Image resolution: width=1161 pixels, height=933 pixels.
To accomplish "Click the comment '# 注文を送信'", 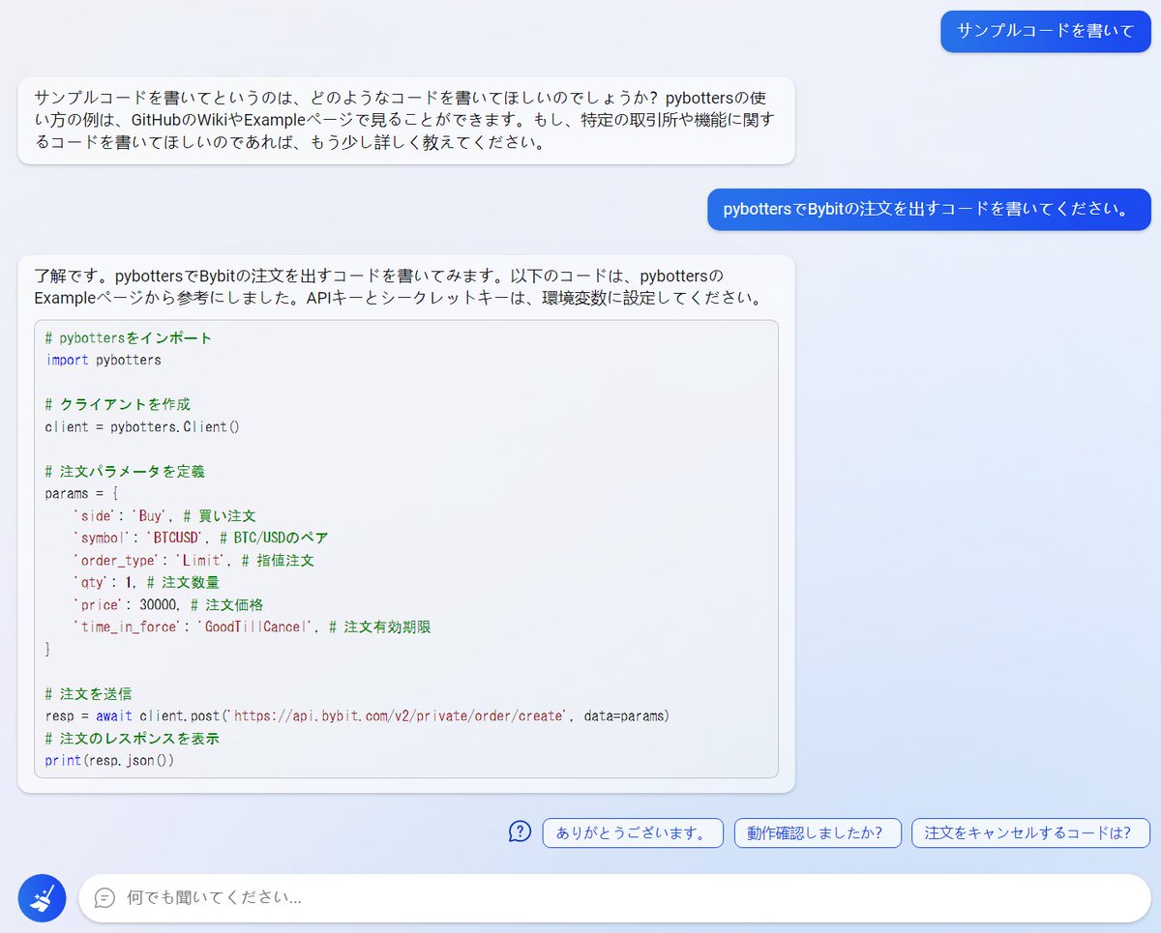I will pos(89,693).
